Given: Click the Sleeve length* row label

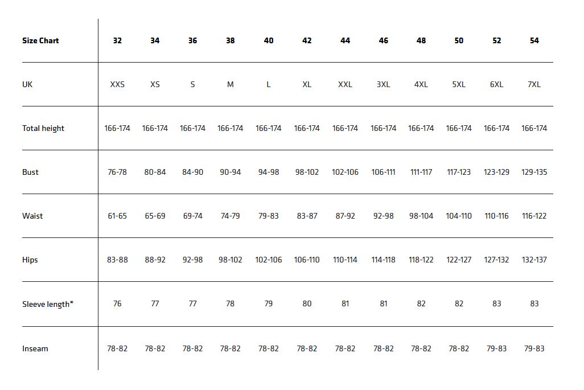Looking at the screenshot, I should [48, 303].
